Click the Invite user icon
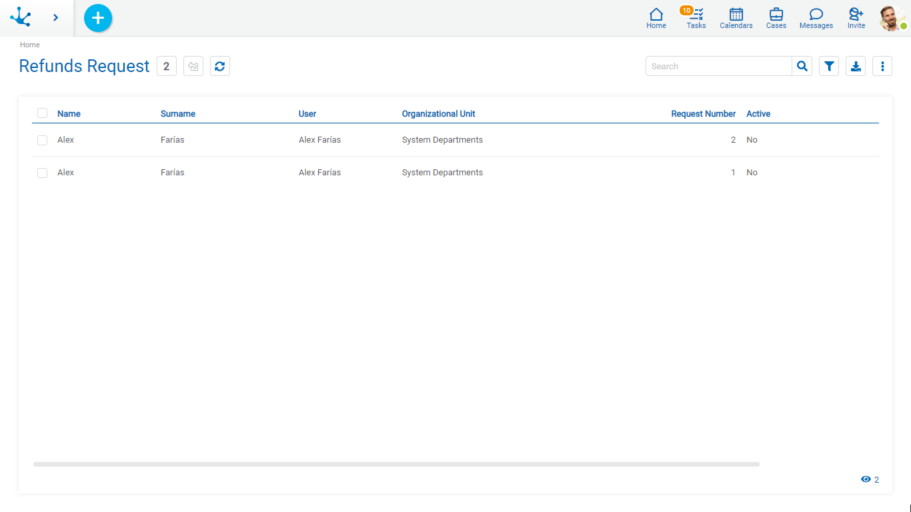The height and width of the screenshot is (512, 911). click(856, 18)
